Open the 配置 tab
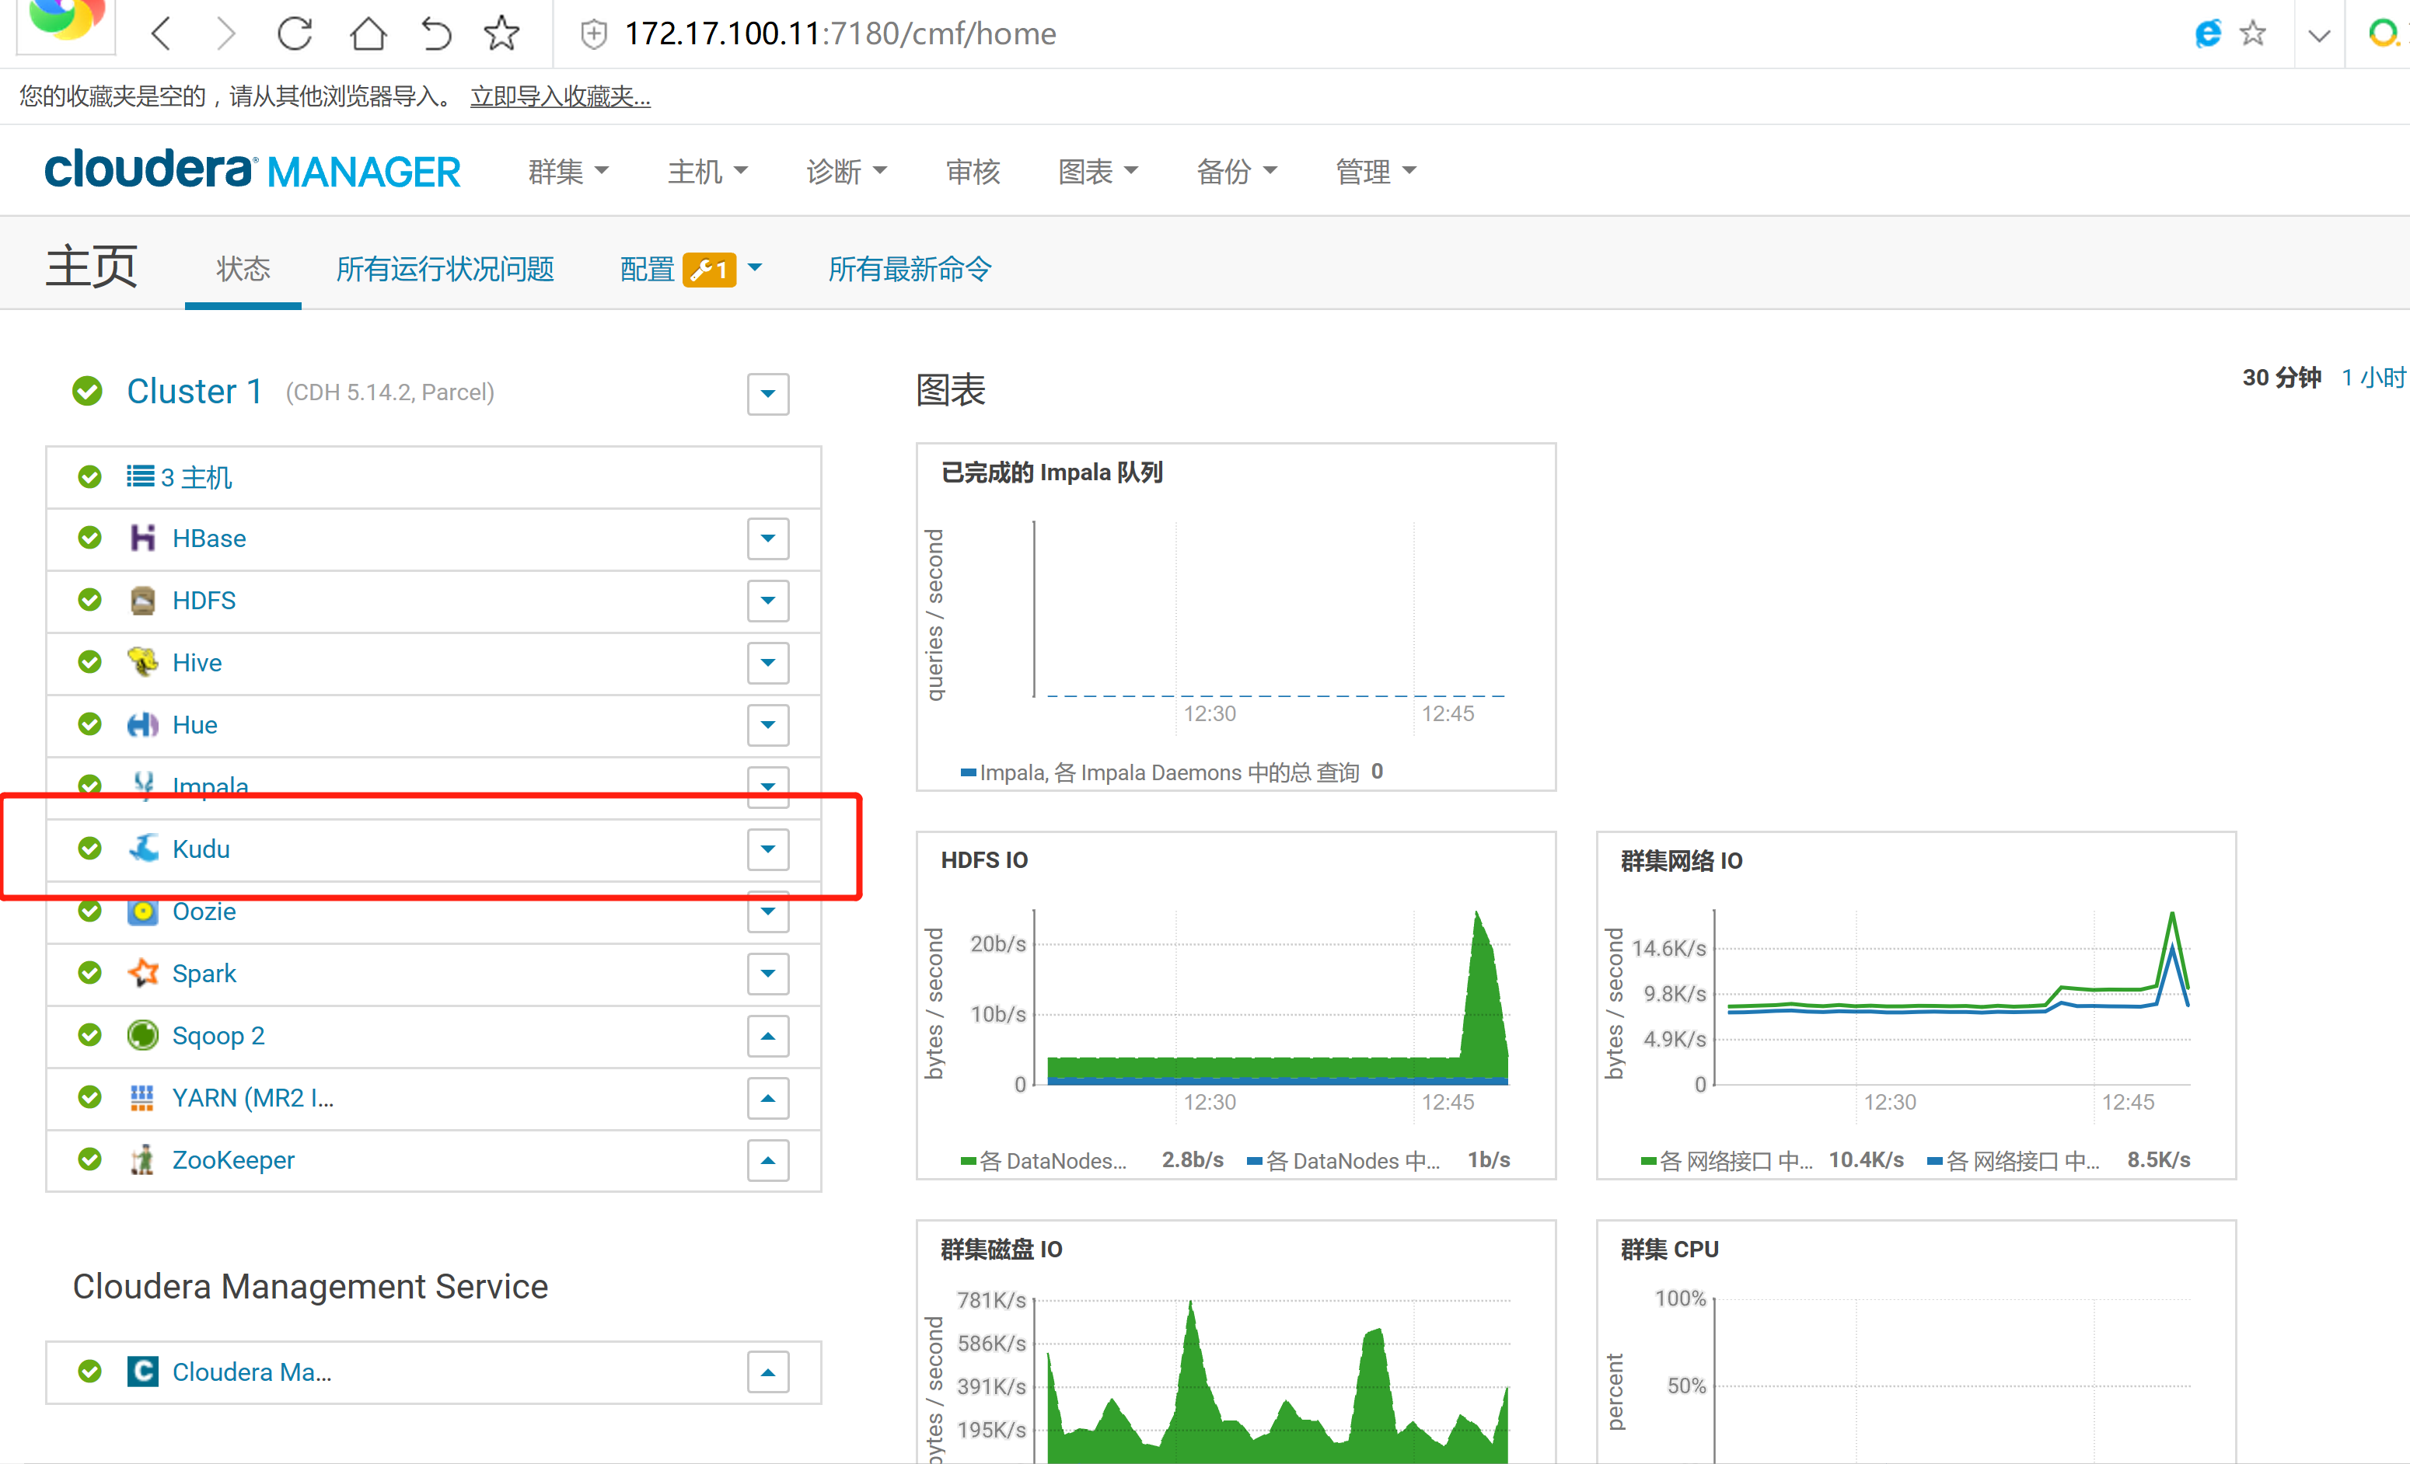2410x1464 pixels. [x=648, y=269]
